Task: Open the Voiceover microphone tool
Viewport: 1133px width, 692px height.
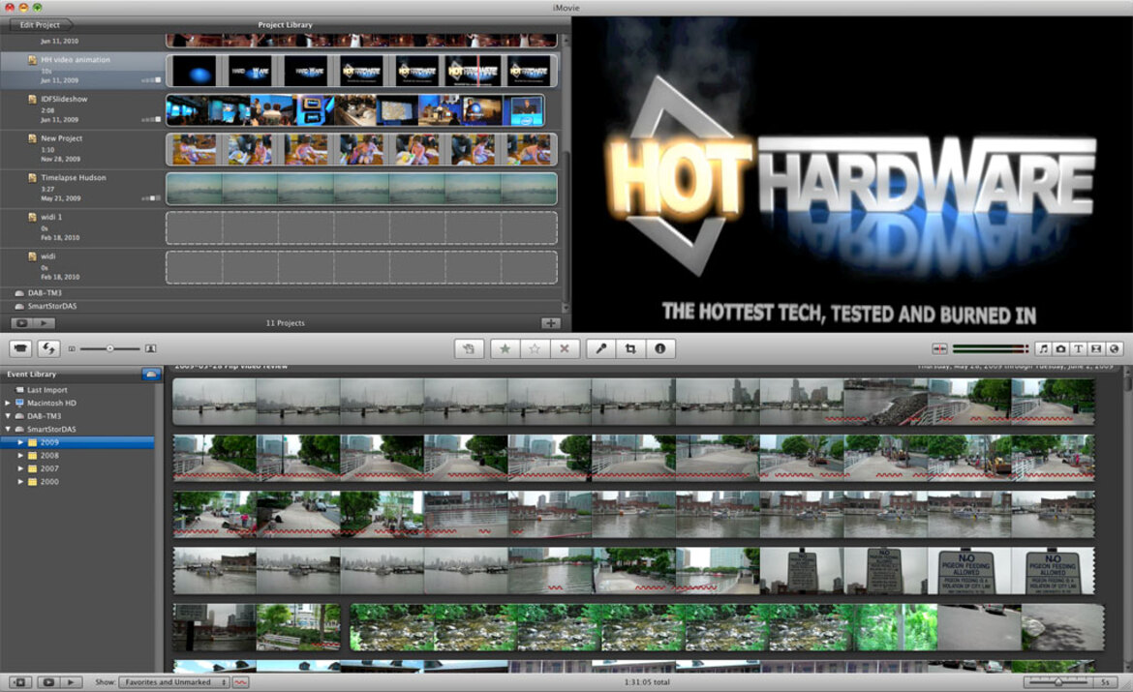Action: [600, 348]
